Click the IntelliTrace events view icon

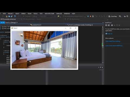pos(106,25)
